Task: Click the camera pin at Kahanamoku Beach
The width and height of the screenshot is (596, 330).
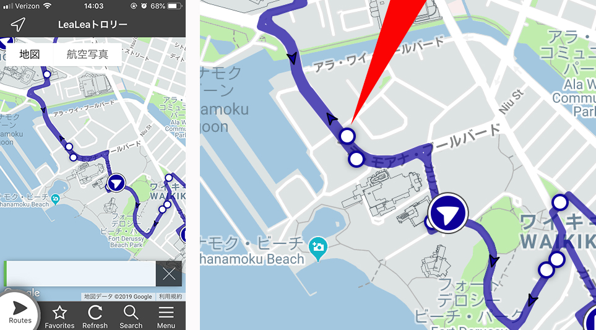Action: coord(318,247)
